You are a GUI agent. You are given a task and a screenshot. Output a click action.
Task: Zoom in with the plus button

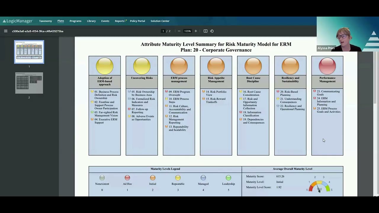pos(196,31)
